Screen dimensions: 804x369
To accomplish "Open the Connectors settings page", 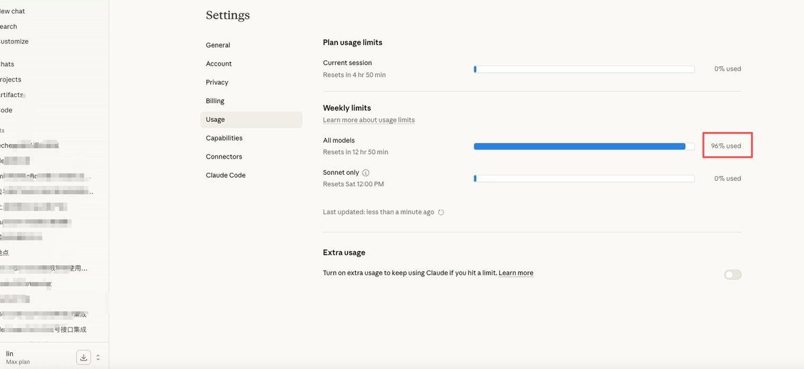I will [x=224, y=157].
